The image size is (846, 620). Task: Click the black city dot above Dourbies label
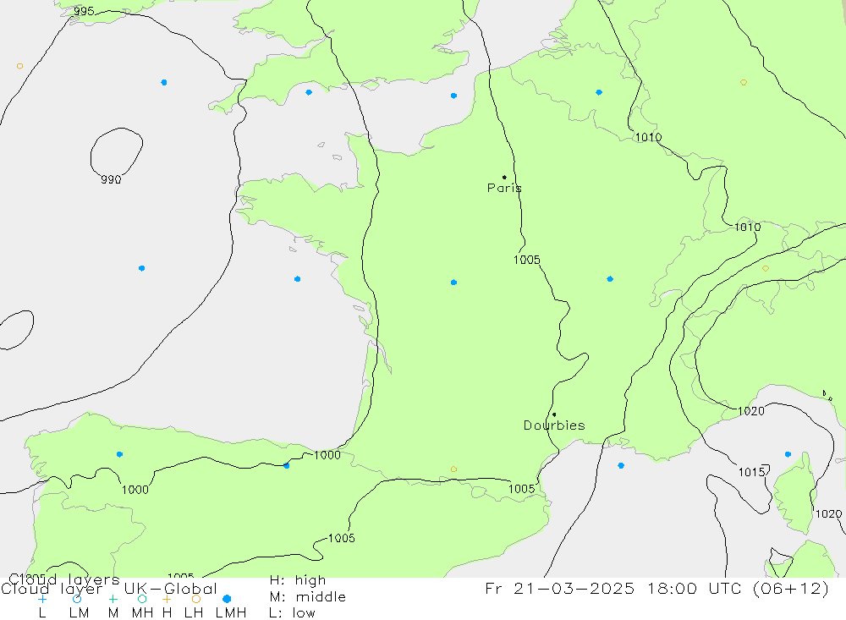[554, 414]
